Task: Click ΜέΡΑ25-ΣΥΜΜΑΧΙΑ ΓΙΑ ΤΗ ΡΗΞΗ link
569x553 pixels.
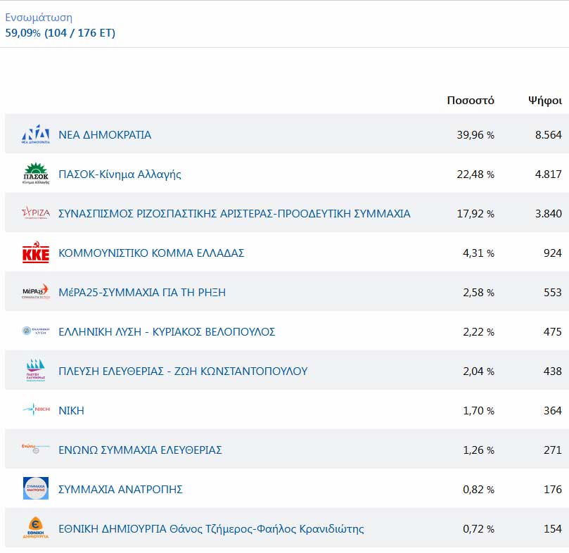Action: coord(142,292)
